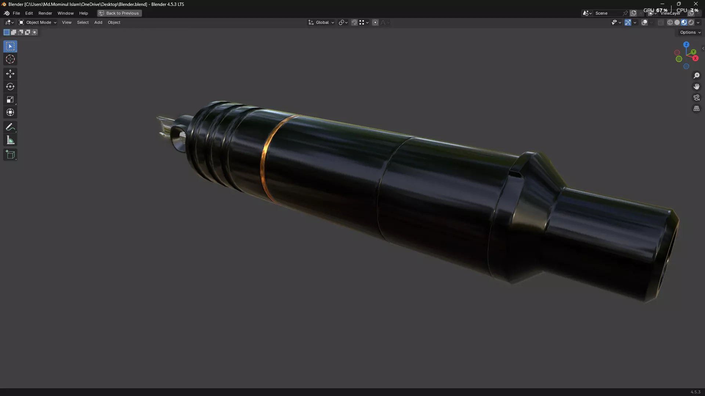Open the editor type dropdown
The height and width of the screenshot is (396, 705).
[x=9, y=23]
